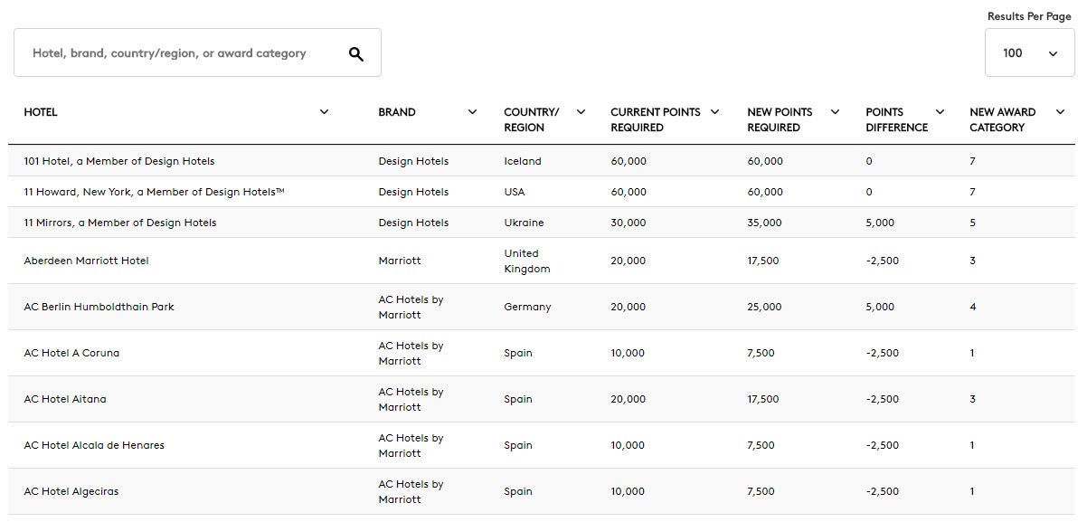Select the 101 Hotel row name

point(119,161)
